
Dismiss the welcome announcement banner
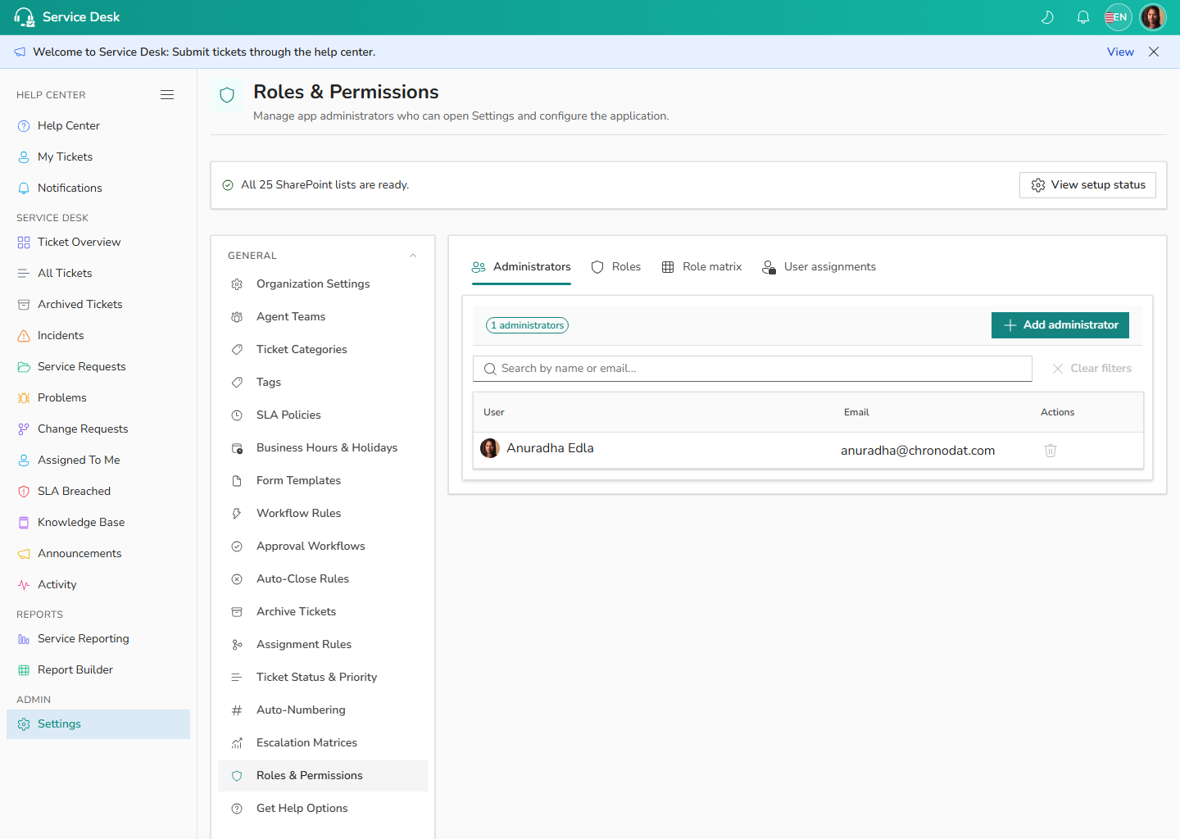point(1154,52)
